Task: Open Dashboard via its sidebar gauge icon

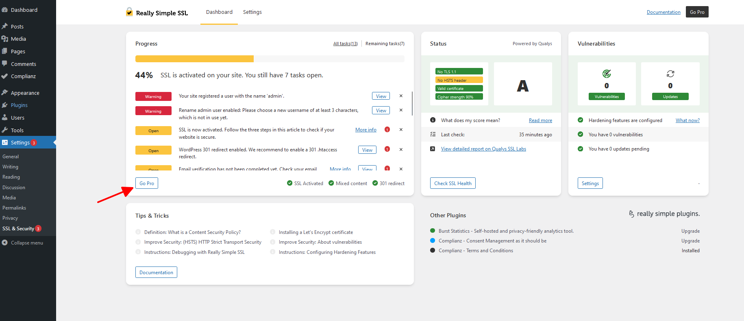Action: (x=5, y=10)
